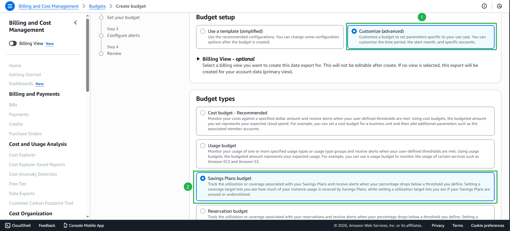Open Cookie preferences in footer

pos(488,226)
